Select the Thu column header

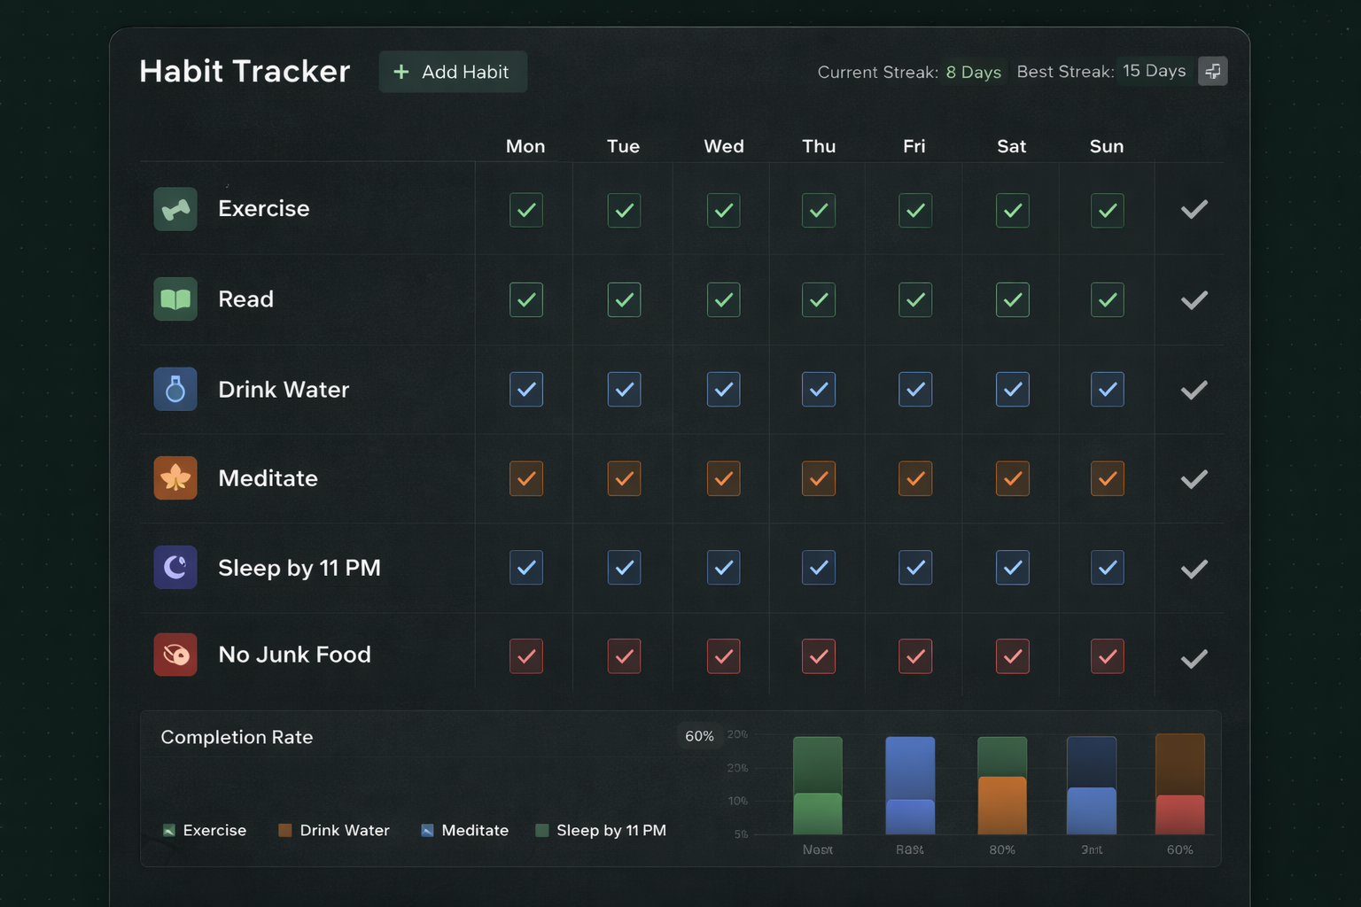point(819,146)
